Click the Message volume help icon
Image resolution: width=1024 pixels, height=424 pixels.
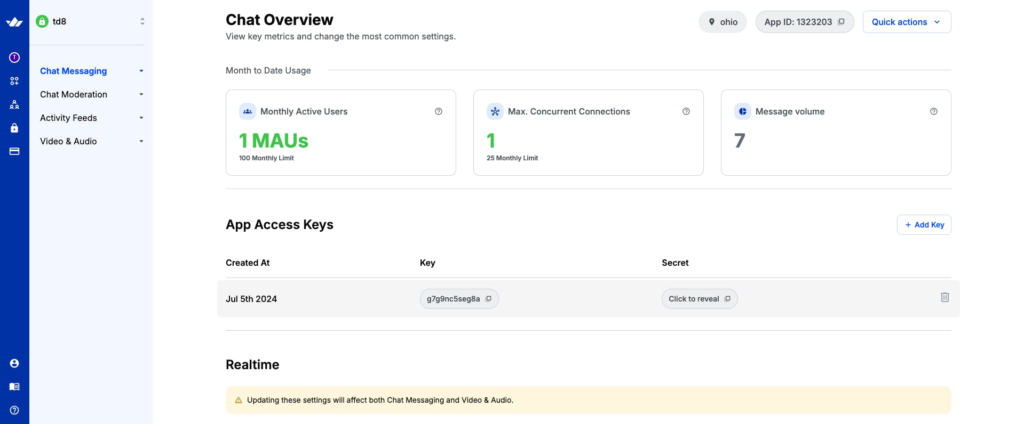click(934, 111)
